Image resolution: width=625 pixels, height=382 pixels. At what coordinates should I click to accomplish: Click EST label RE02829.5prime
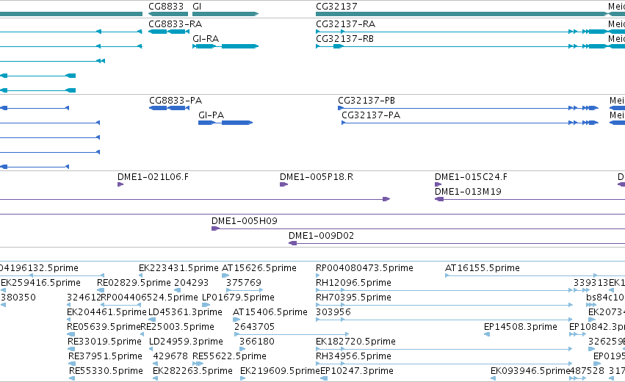[134, 283]
